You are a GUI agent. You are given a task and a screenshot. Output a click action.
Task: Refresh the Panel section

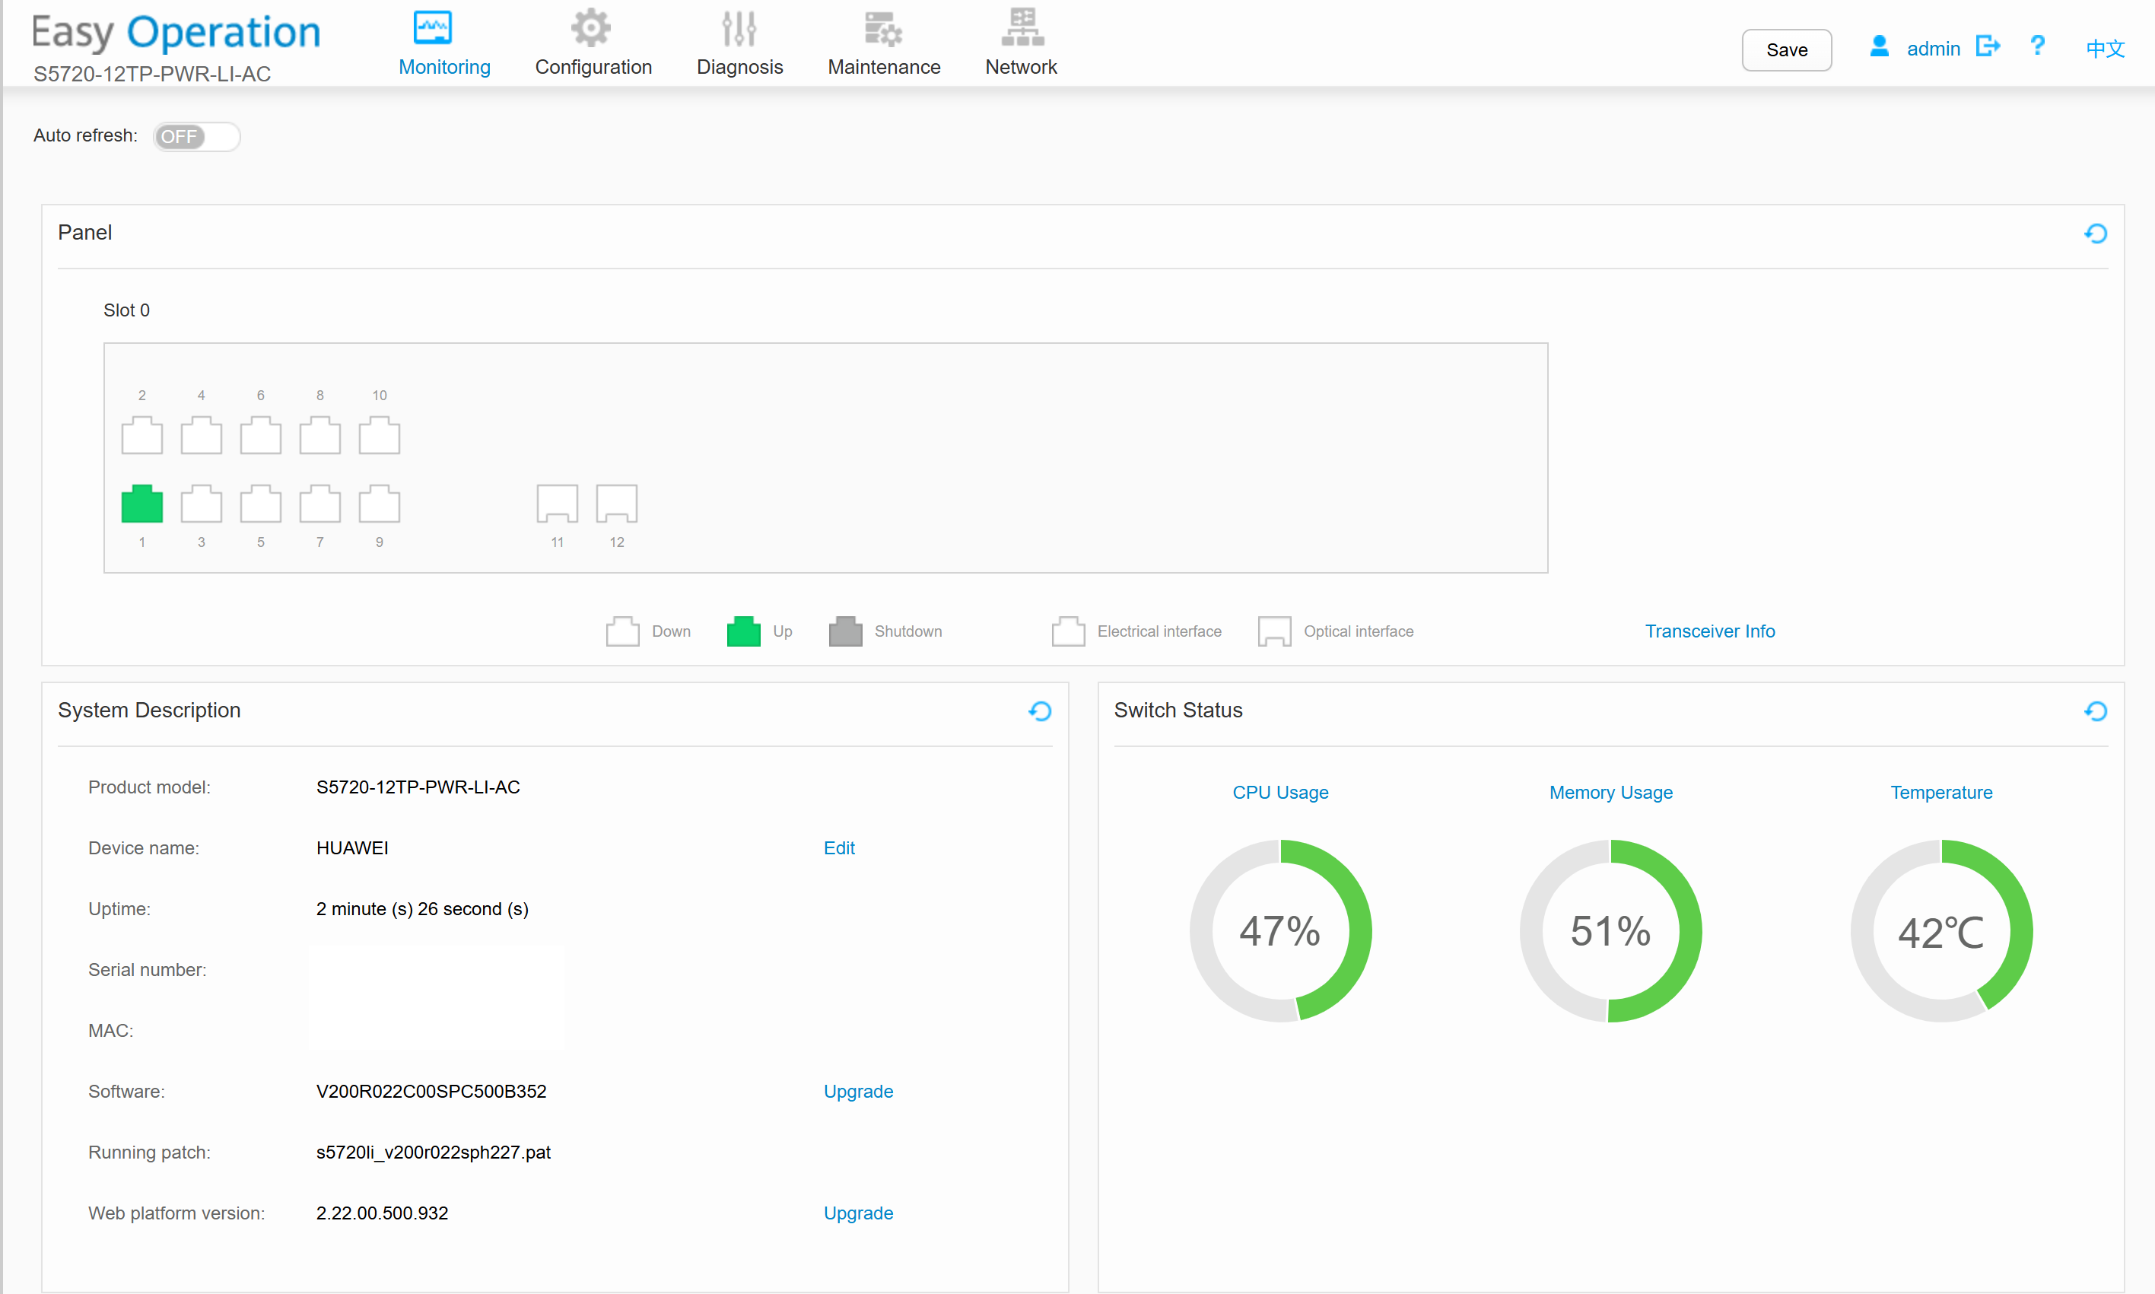2095,234
